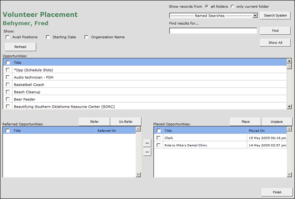Select 'Ride to Mike's Dental Clinic' placed title
Viewport: 295px width, 199px height.
tap(185, 145)
